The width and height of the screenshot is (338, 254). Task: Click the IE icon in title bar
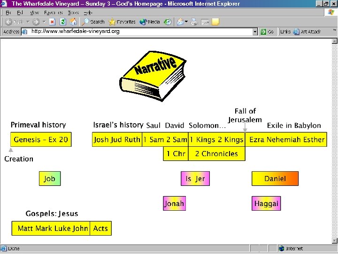click(4, 4)
